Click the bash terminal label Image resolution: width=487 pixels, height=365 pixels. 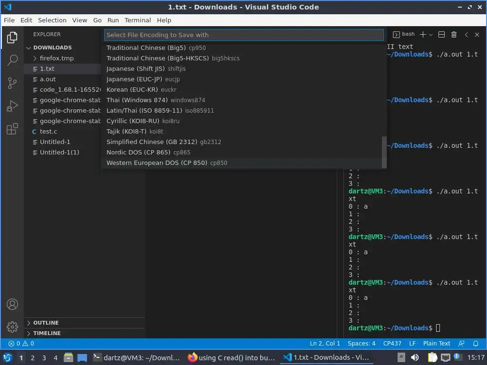pos(403,34)
